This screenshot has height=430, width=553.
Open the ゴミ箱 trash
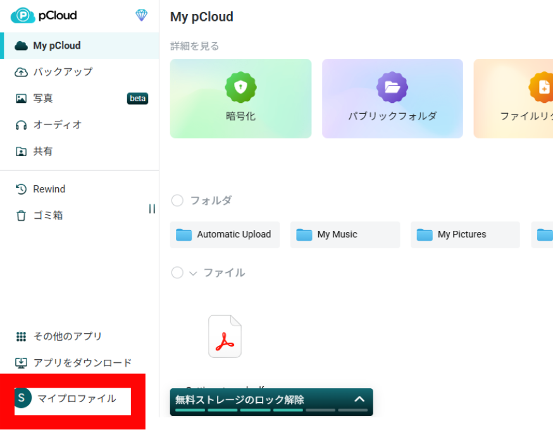(48, 216)
